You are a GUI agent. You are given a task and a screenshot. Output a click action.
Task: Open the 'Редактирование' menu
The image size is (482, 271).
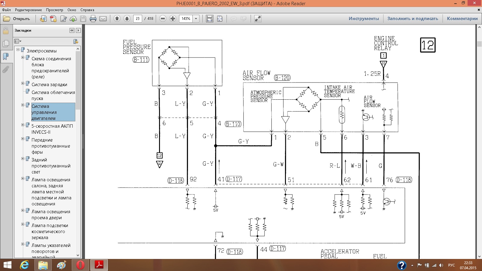[28, 10]
